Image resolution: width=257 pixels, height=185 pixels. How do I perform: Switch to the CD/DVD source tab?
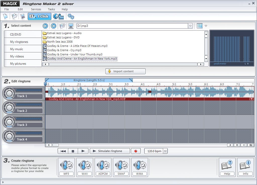[x=23, y=34]
